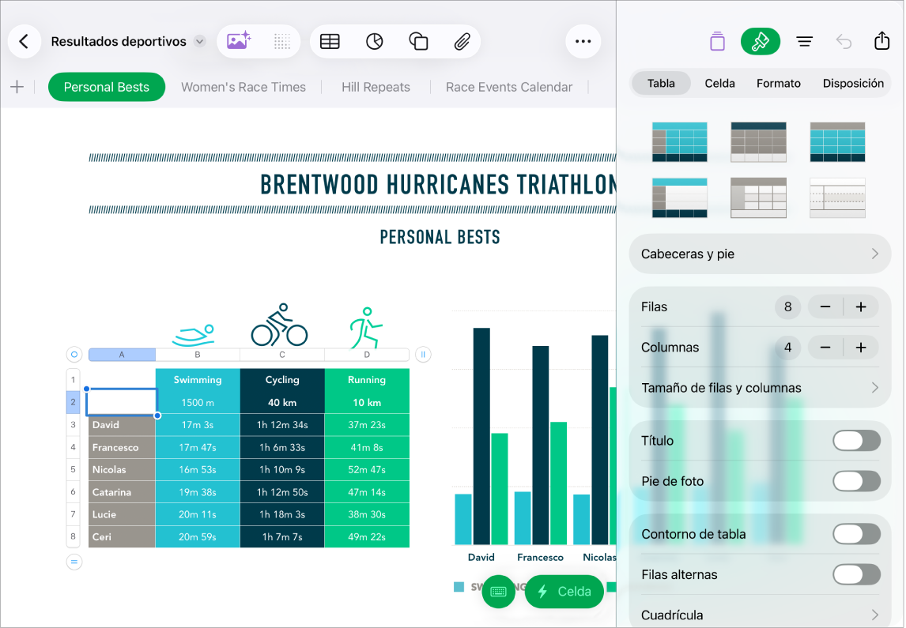Image resolution: width=906 pixels, height=628 pixels.
Task: Tap the row add handle below the table
Action: click(x=74, y=562)
